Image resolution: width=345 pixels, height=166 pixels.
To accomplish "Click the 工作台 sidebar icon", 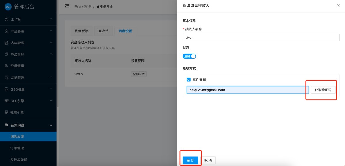I will 6,19.
